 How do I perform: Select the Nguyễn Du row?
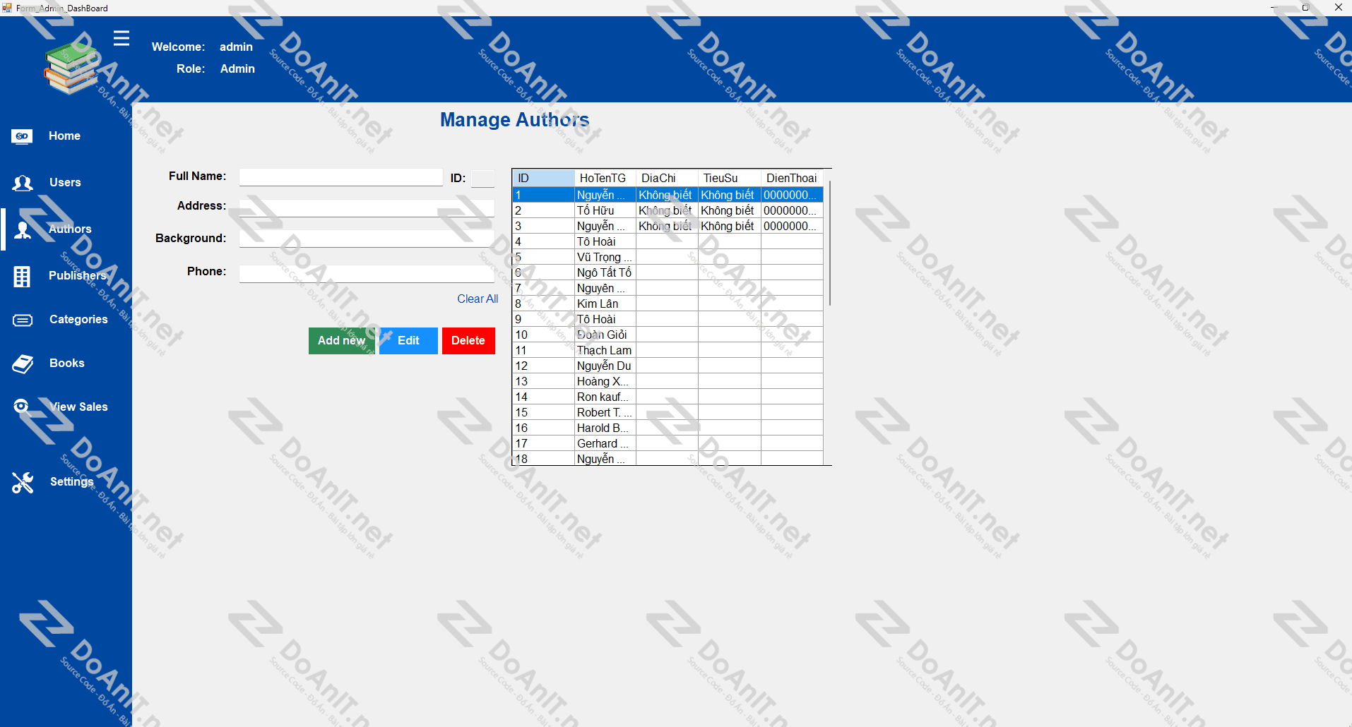(668, 366)
